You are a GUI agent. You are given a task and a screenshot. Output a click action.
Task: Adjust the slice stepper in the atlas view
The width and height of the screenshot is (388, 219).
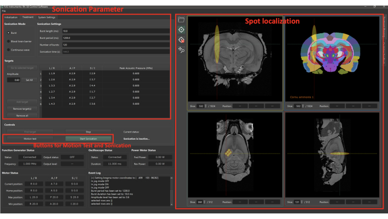303,106
